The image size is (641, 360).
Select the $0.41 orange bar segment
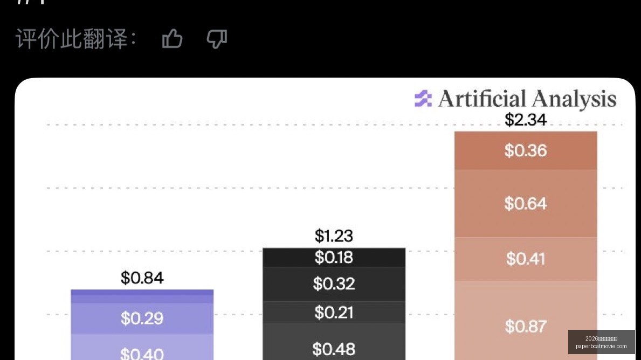pos(526,259)
